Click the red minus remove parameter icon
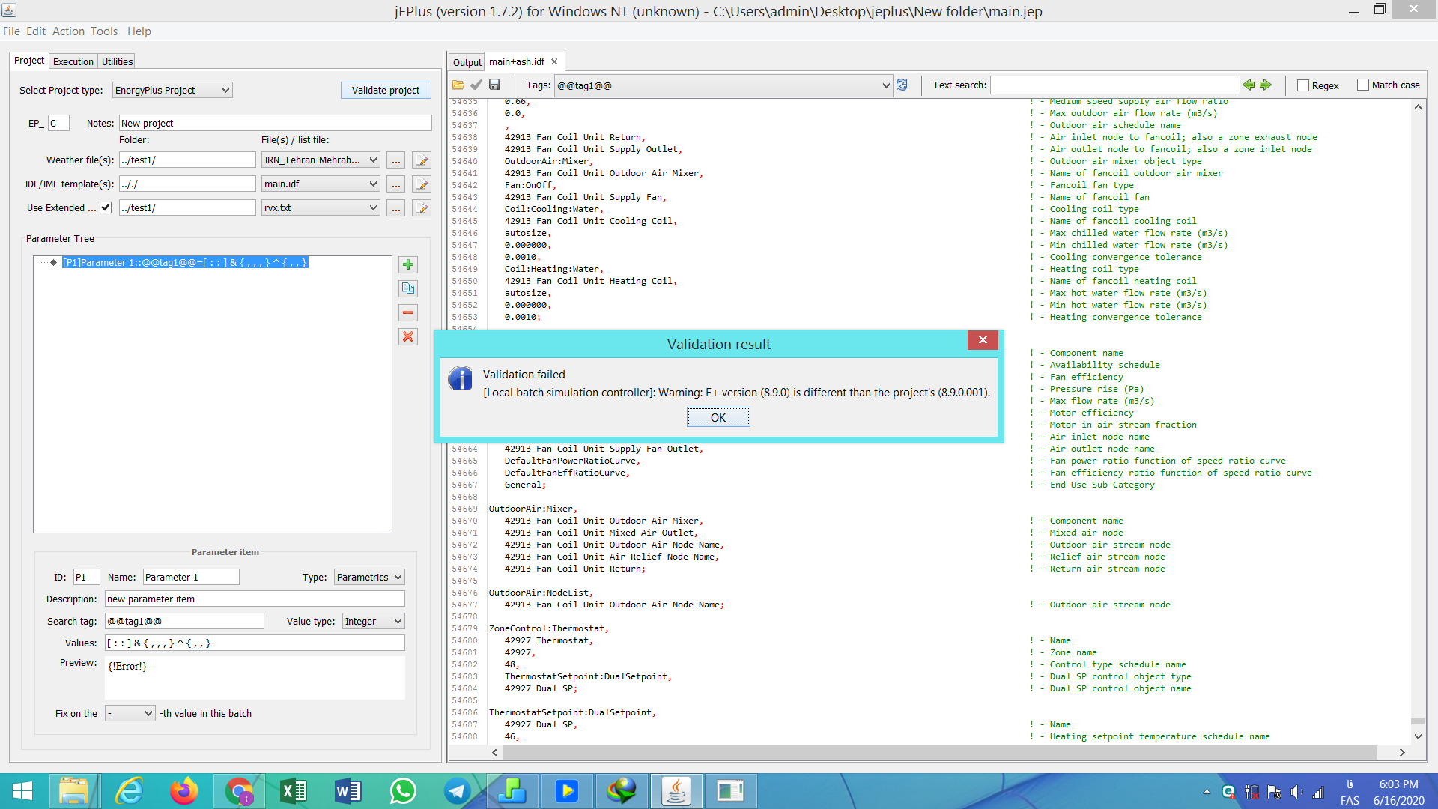Image resolution: width=1438 pixels, height=809 pixels. tap(408, 312)
